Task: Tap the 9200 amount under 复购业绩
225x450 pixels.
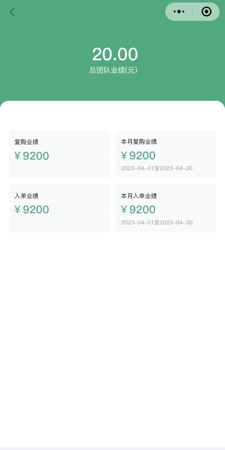Action: (36, 156)
